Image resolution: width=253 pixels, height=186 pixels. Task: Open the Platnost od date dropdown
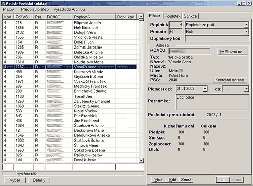(205, 89)
